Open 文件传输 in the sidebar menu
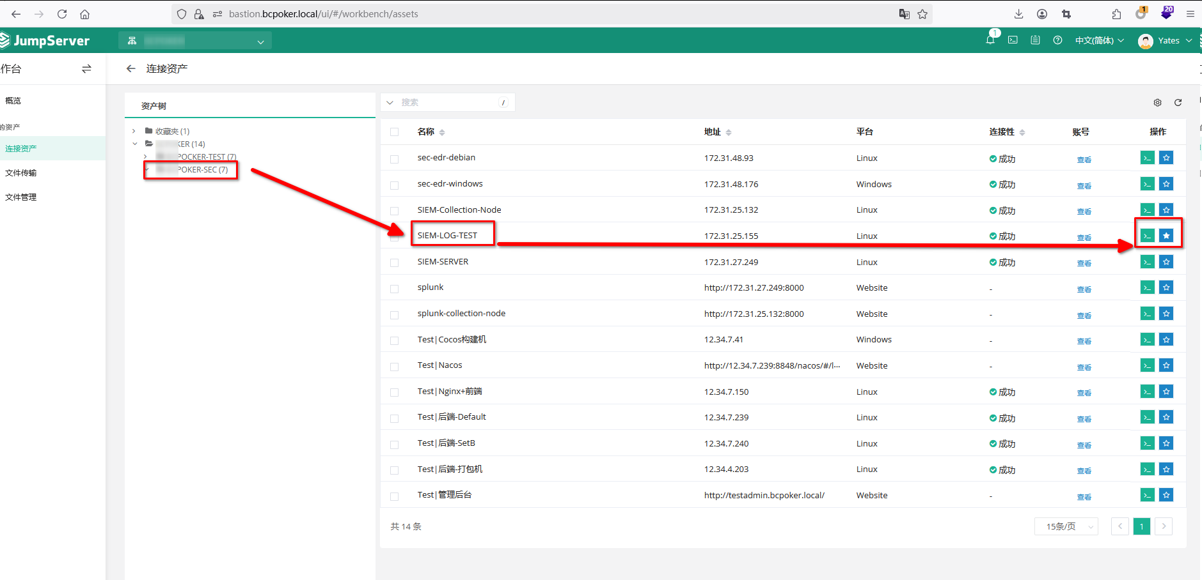The height and width of the screenshot is (580, 1202). point(21,173)
